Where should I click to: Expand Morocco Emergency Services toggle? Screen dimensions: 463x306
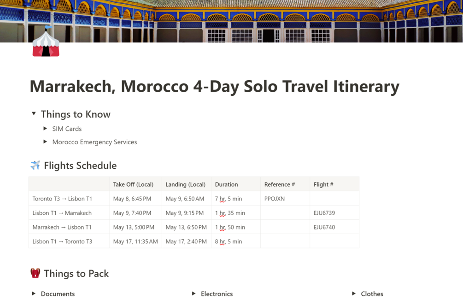45,142
